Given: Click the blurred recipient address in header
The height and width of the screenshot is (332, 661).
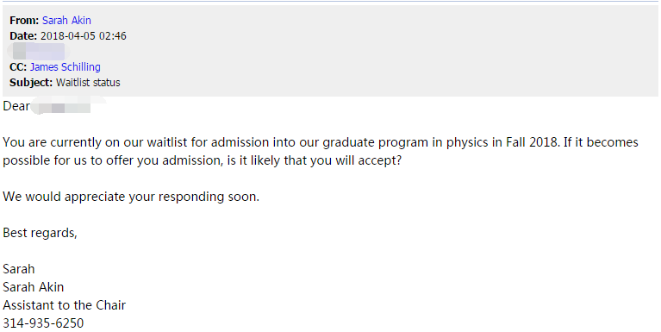Looking at the screenshot, I should click(38, 51).
